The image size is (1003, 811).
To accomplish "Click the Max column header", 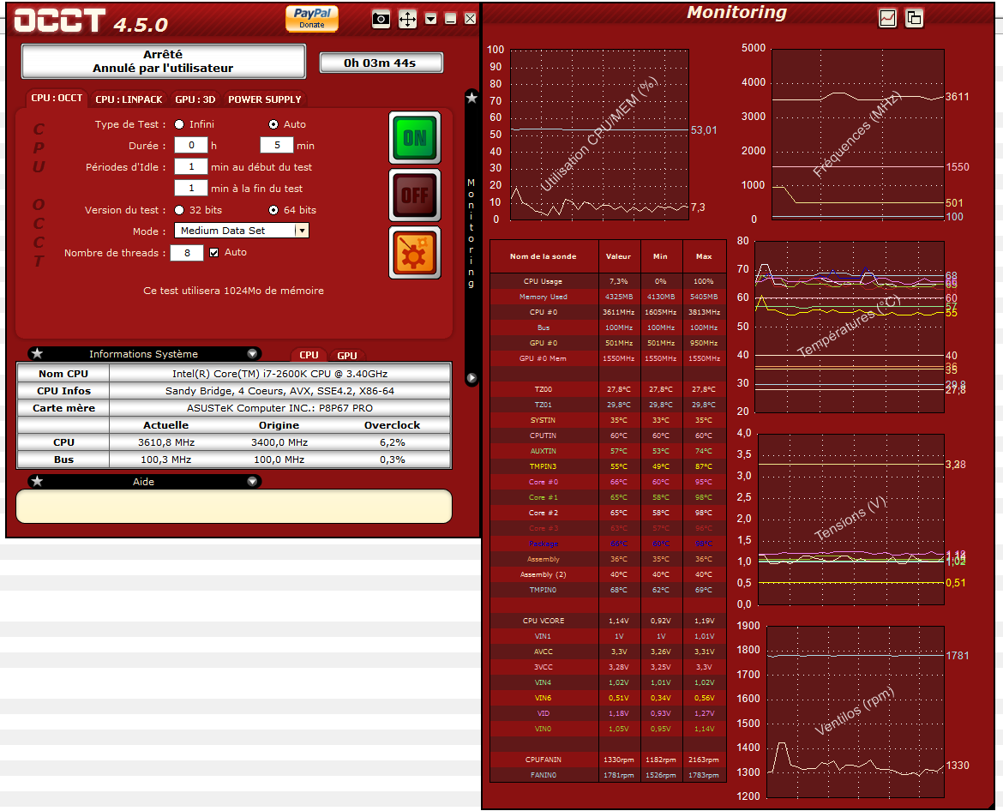I will pyautogui.click(x=704, y=256).
